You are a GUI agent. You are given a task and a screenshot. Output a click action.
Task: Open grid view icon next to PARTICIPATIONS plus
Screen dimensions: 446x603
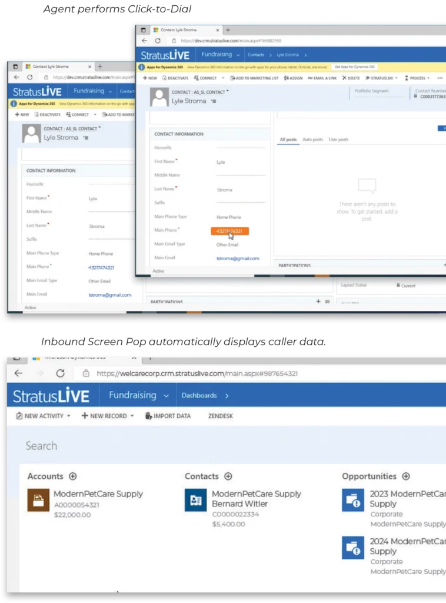[327, 302]
